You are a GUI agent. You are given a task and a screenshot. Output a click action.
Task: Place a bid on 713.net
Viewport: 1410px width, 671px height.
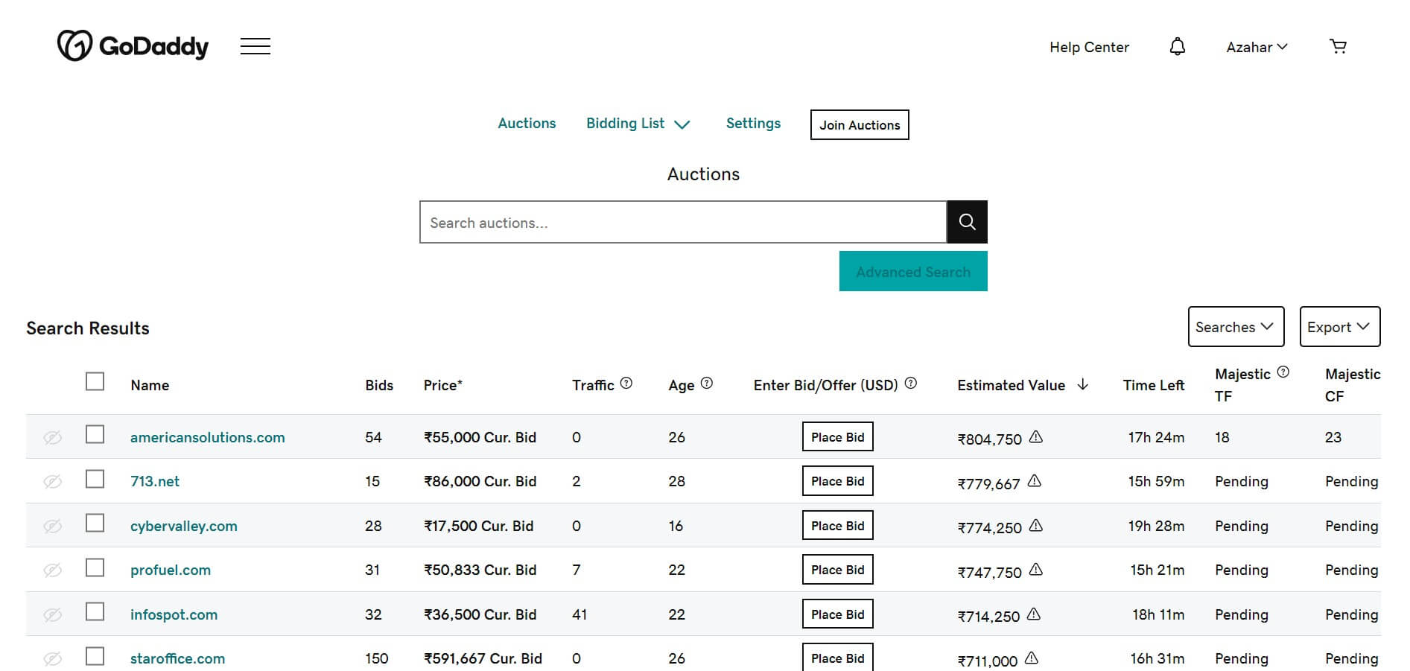pyautogui.click(x=837, y=480)
